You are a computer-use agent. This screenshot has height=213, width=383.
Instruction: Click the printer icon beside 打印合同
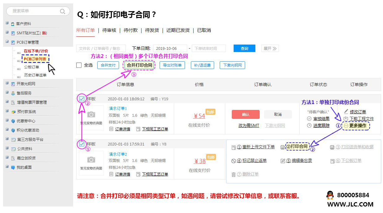click(x=282, y=147)
